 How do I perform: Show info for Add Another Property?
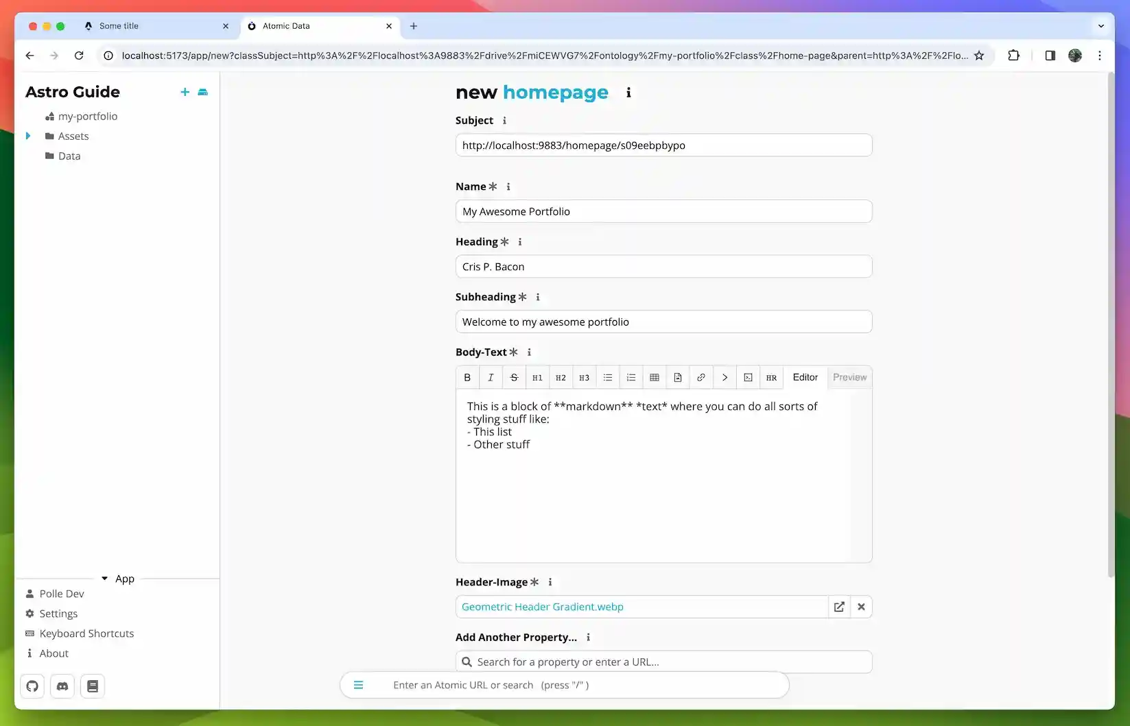tap(588, 638)
